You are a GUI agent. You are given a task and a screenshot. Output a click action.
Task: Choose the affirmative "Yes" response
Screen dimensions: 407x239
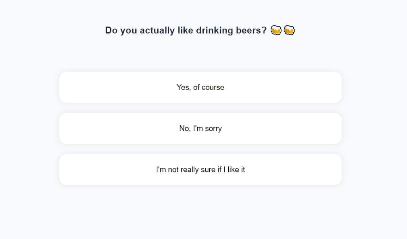pos(200,87)
